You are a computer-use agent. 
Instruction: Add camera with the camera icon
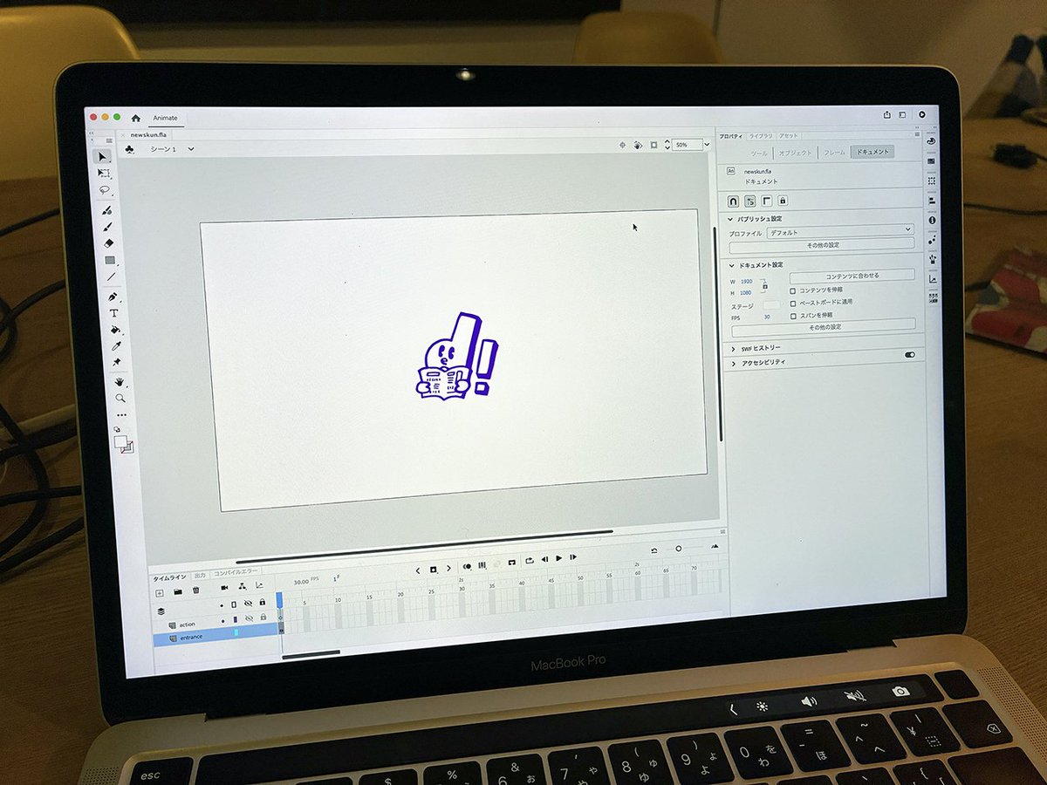tap(225, 589)
